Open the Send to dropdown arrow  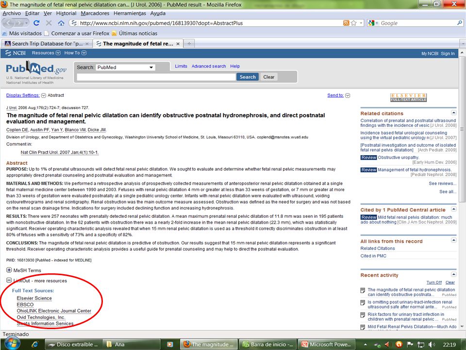click(x=348, y=96)
